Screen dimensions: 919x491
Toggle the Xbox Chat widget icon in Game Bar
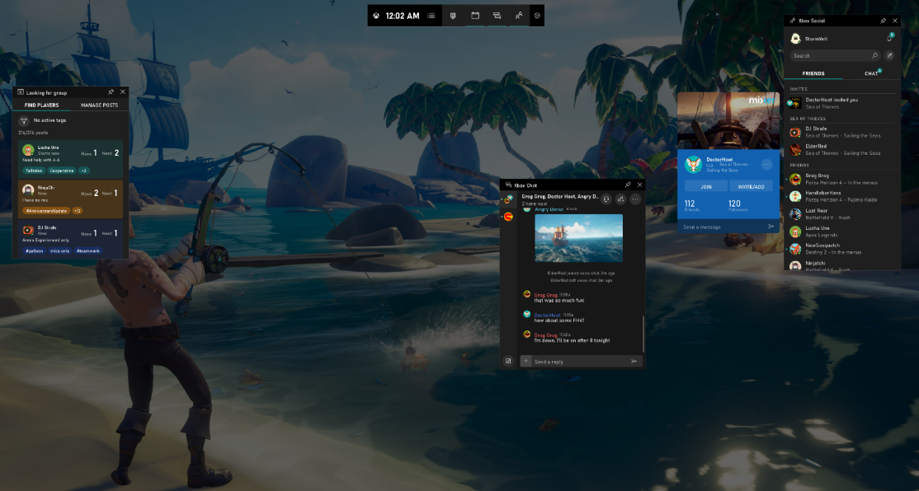(497, 16)
